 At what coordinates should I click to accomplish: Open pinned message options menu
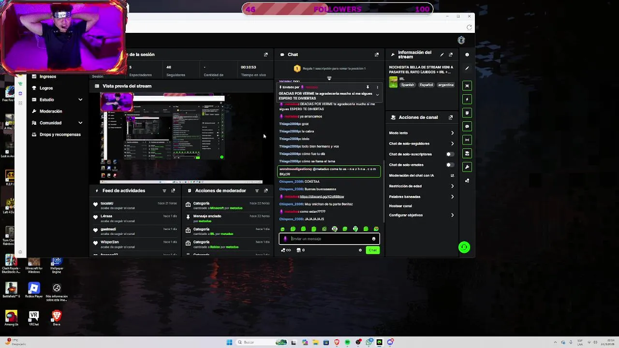point(377,87)
